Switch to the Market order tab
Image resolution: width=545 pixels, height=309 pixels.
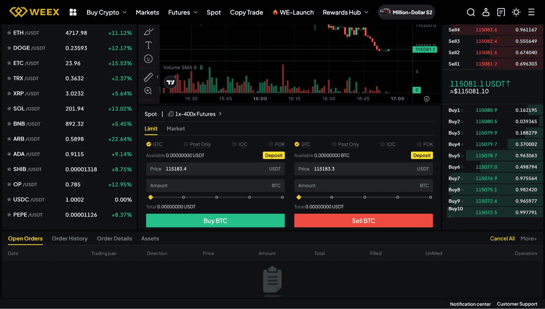(x=176, y=129)
